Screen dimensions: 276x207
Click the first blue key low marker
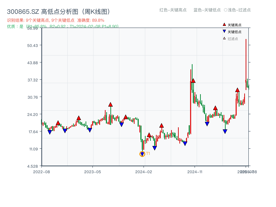(x=50, y=132)
